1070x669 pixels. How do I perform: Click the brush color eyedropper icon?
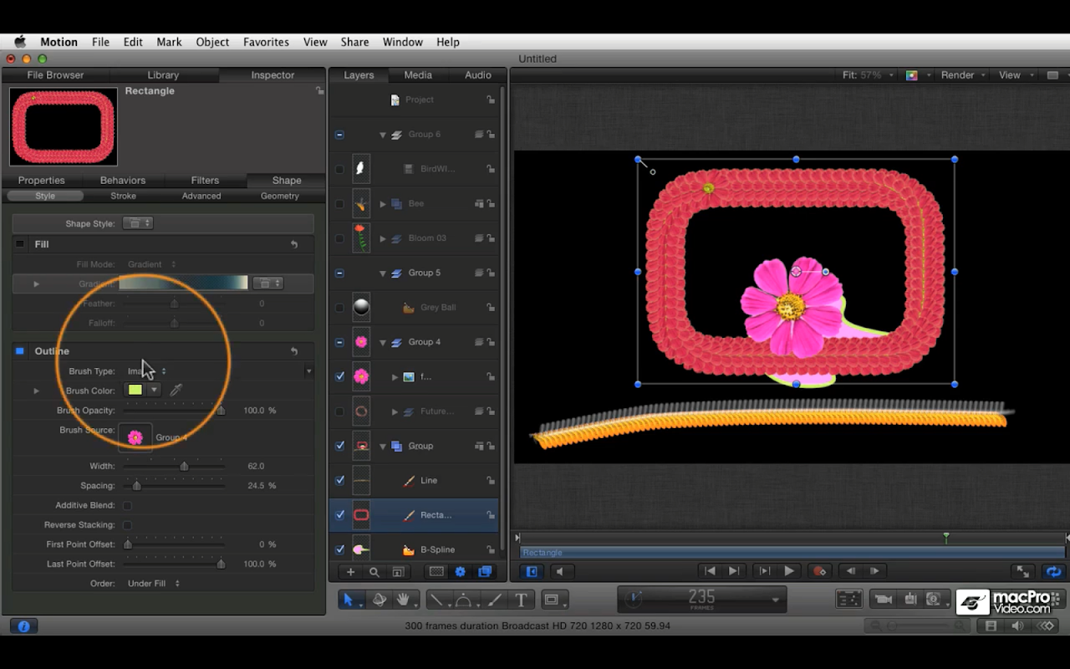point(176,390)
